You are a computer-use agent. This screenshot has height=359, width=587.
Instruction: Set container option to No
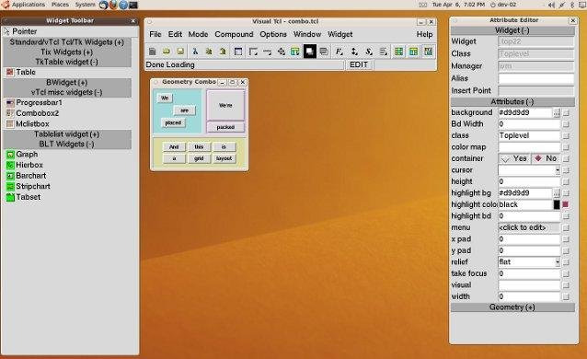tap(546, 158)
